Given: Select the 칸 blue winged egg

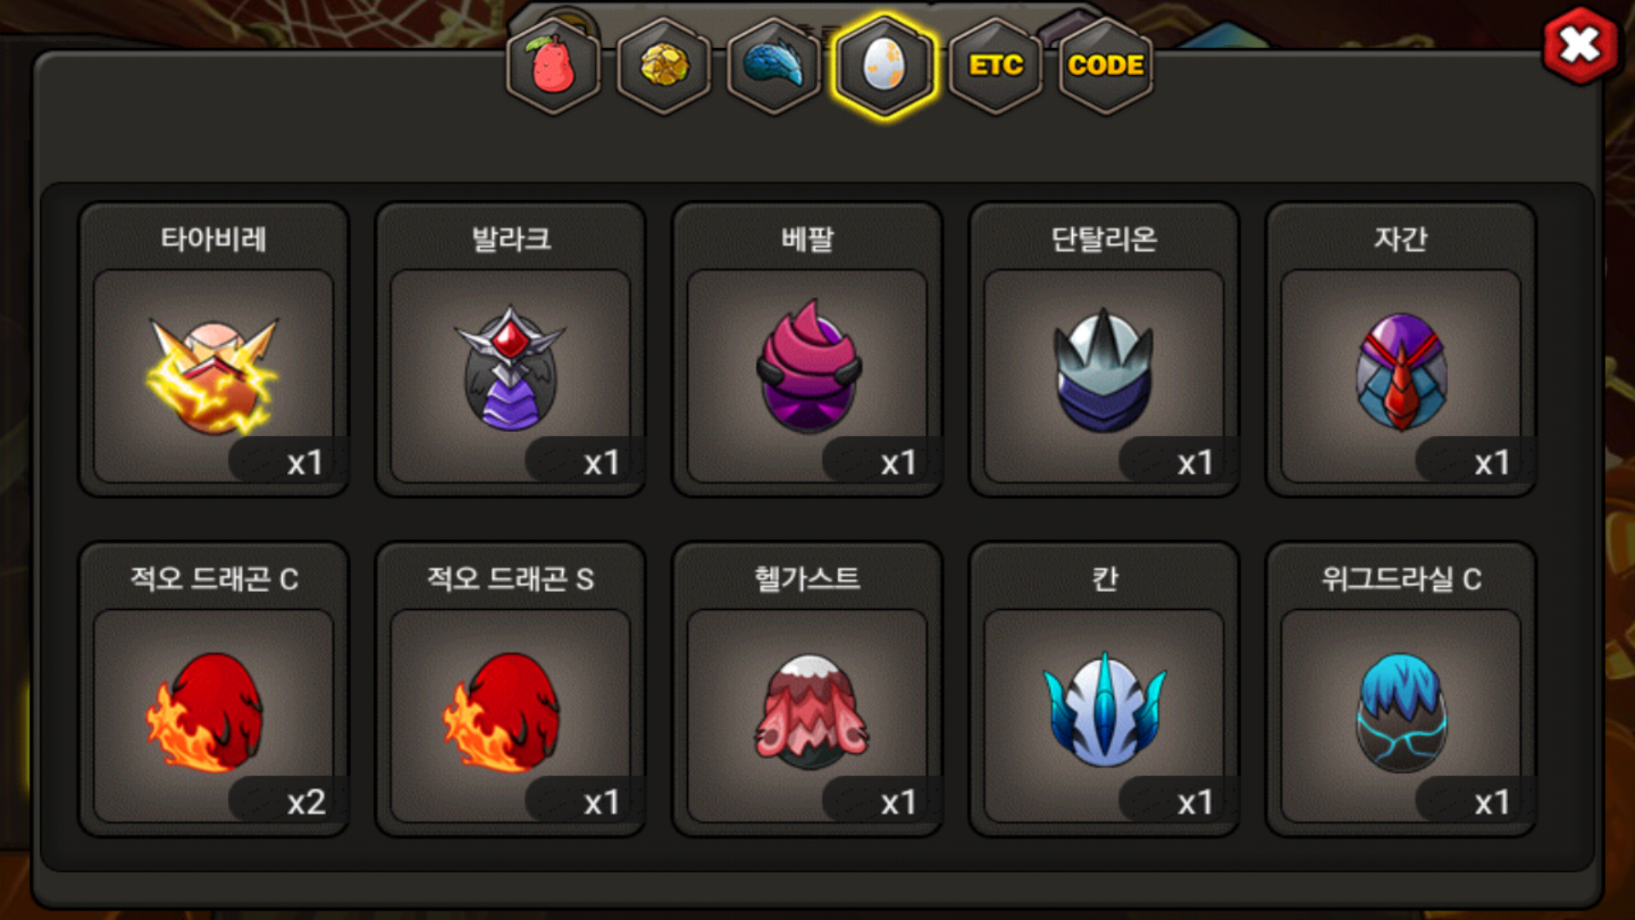Looking at the screenshot, I should click(x=1104, y=716).
